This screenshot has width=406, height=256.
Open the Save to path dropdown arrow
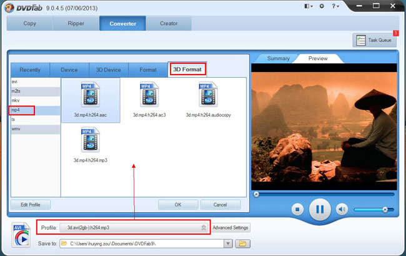click(x=228, y=243)
